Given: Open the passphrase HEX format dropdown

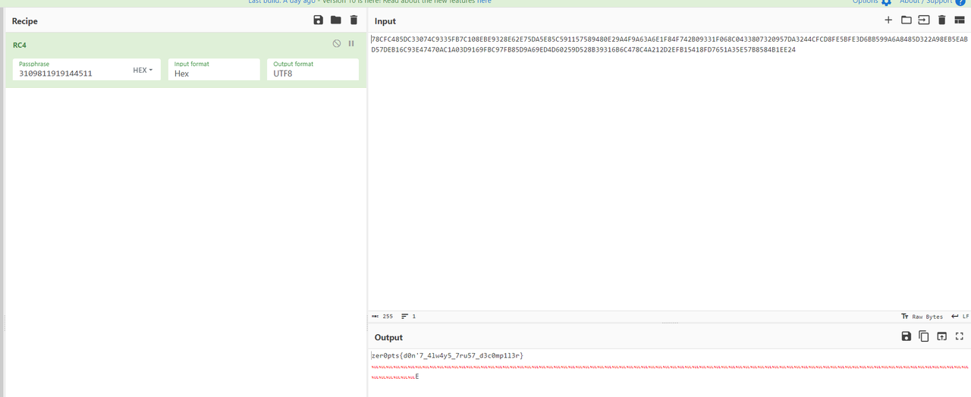Looking at the screenshot, I should (143, 70).
